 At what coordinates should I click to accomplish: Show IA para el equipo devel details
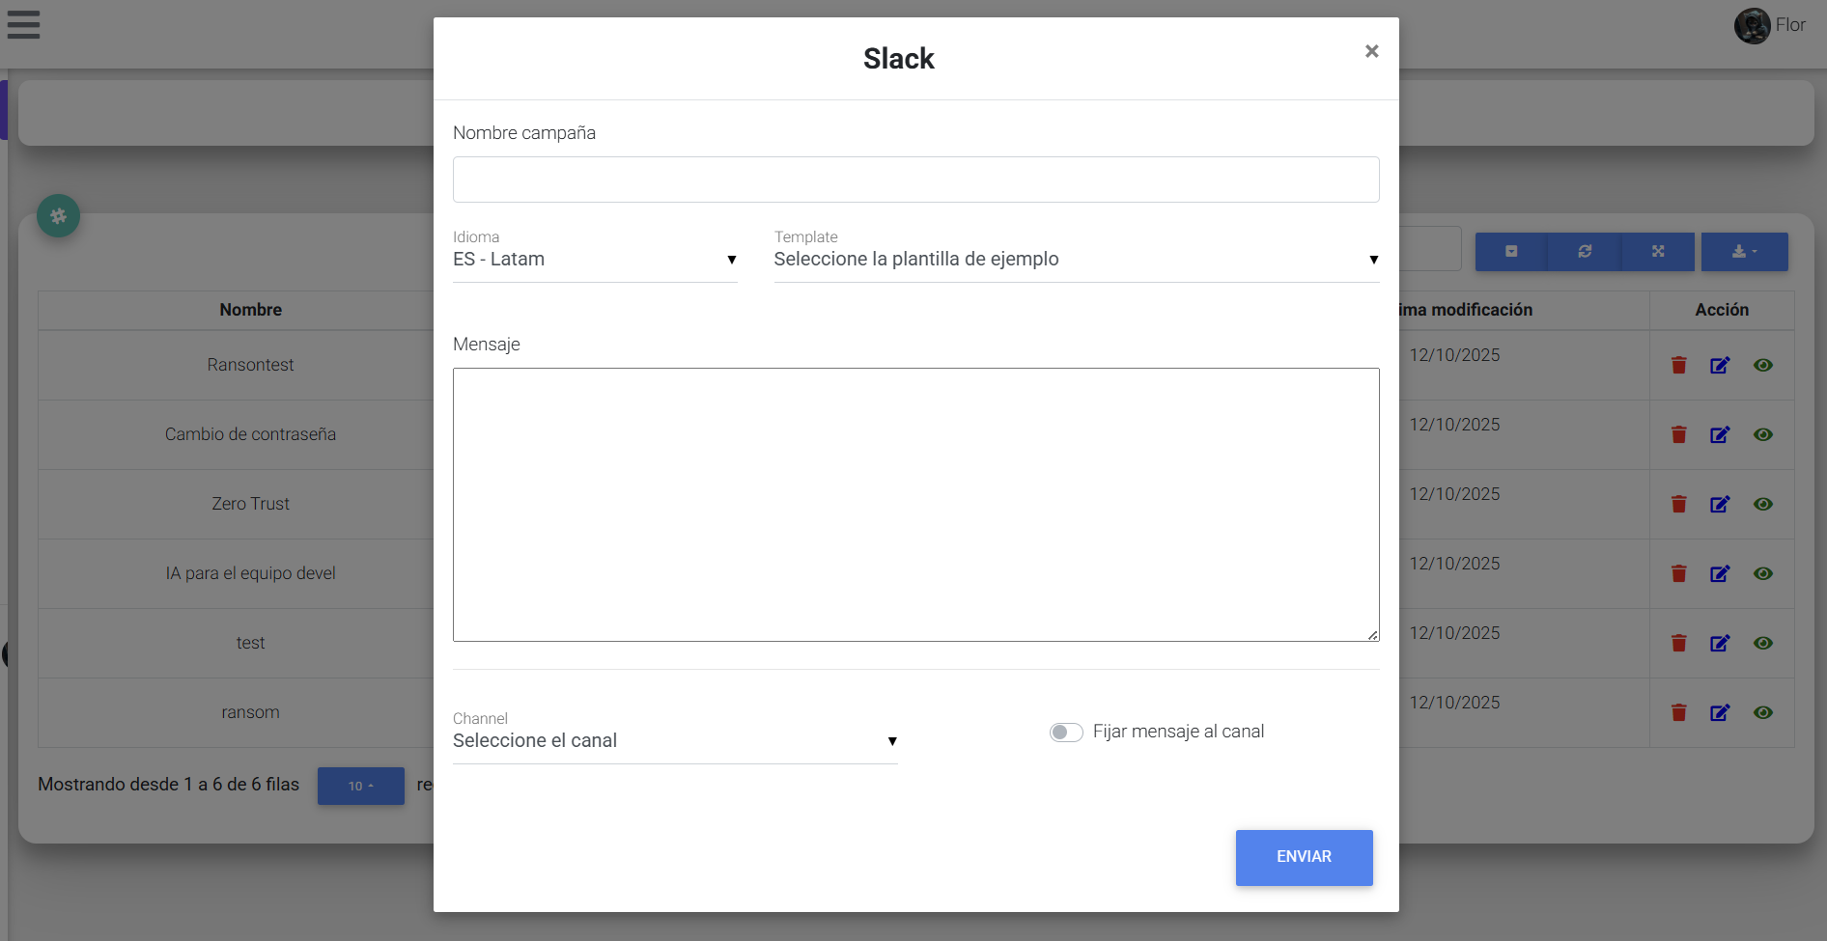1763,574
